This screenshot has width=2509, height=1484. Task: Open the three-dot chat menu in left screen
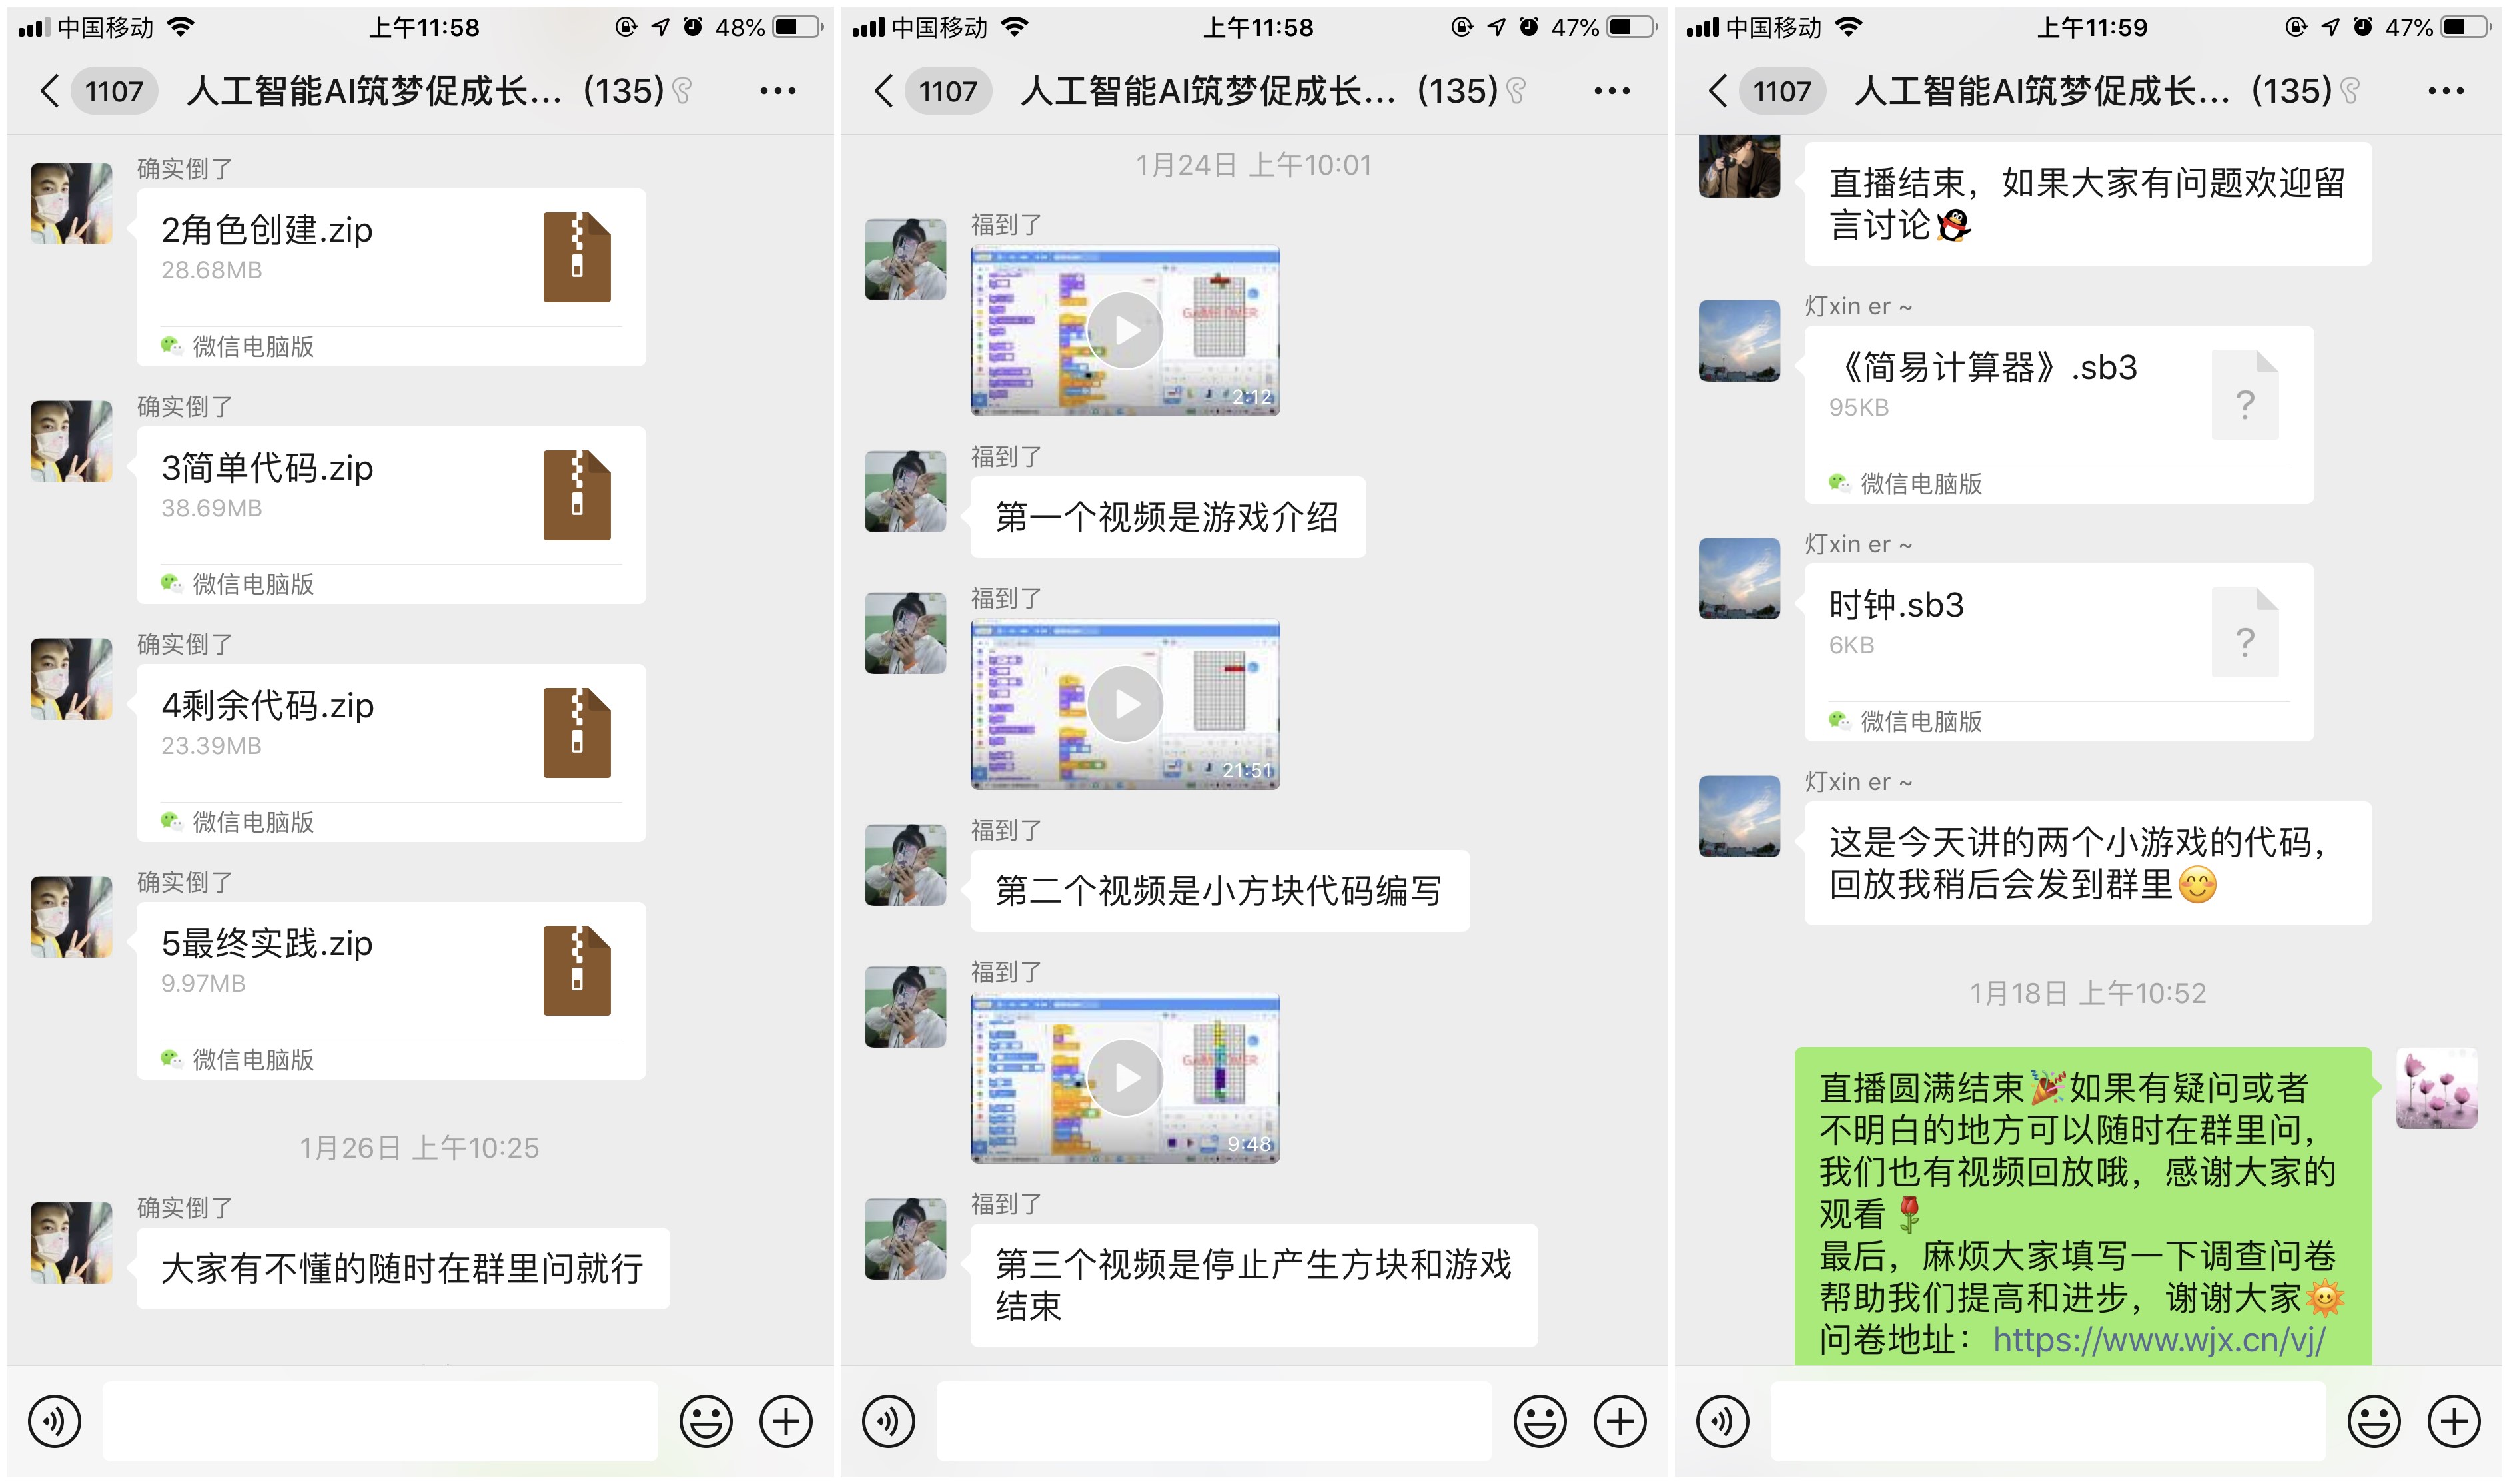point(777,91)
